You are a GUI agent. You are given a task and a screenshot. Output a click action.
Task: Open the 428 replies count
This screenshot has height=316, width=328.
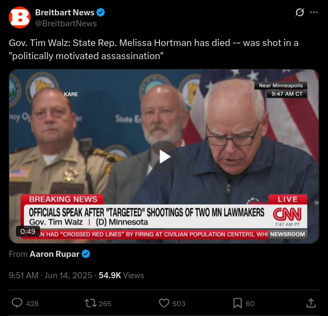click(32, 303)
